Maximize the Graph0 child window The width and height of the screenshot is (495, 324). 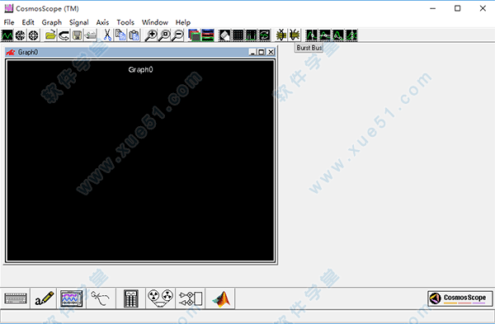[262, 52]
